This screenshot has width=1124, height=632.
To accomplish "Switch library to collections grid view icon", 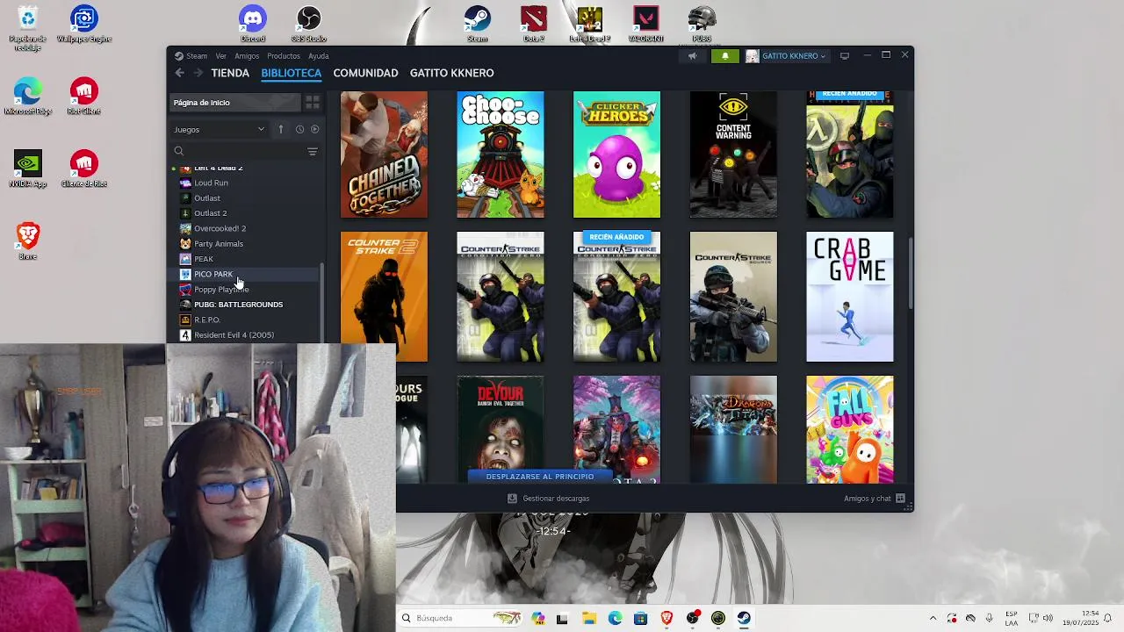I will coord(312,103).
